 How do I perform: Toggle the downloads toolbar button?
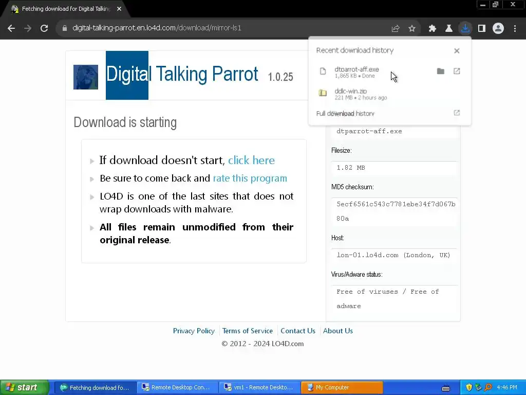465,28
